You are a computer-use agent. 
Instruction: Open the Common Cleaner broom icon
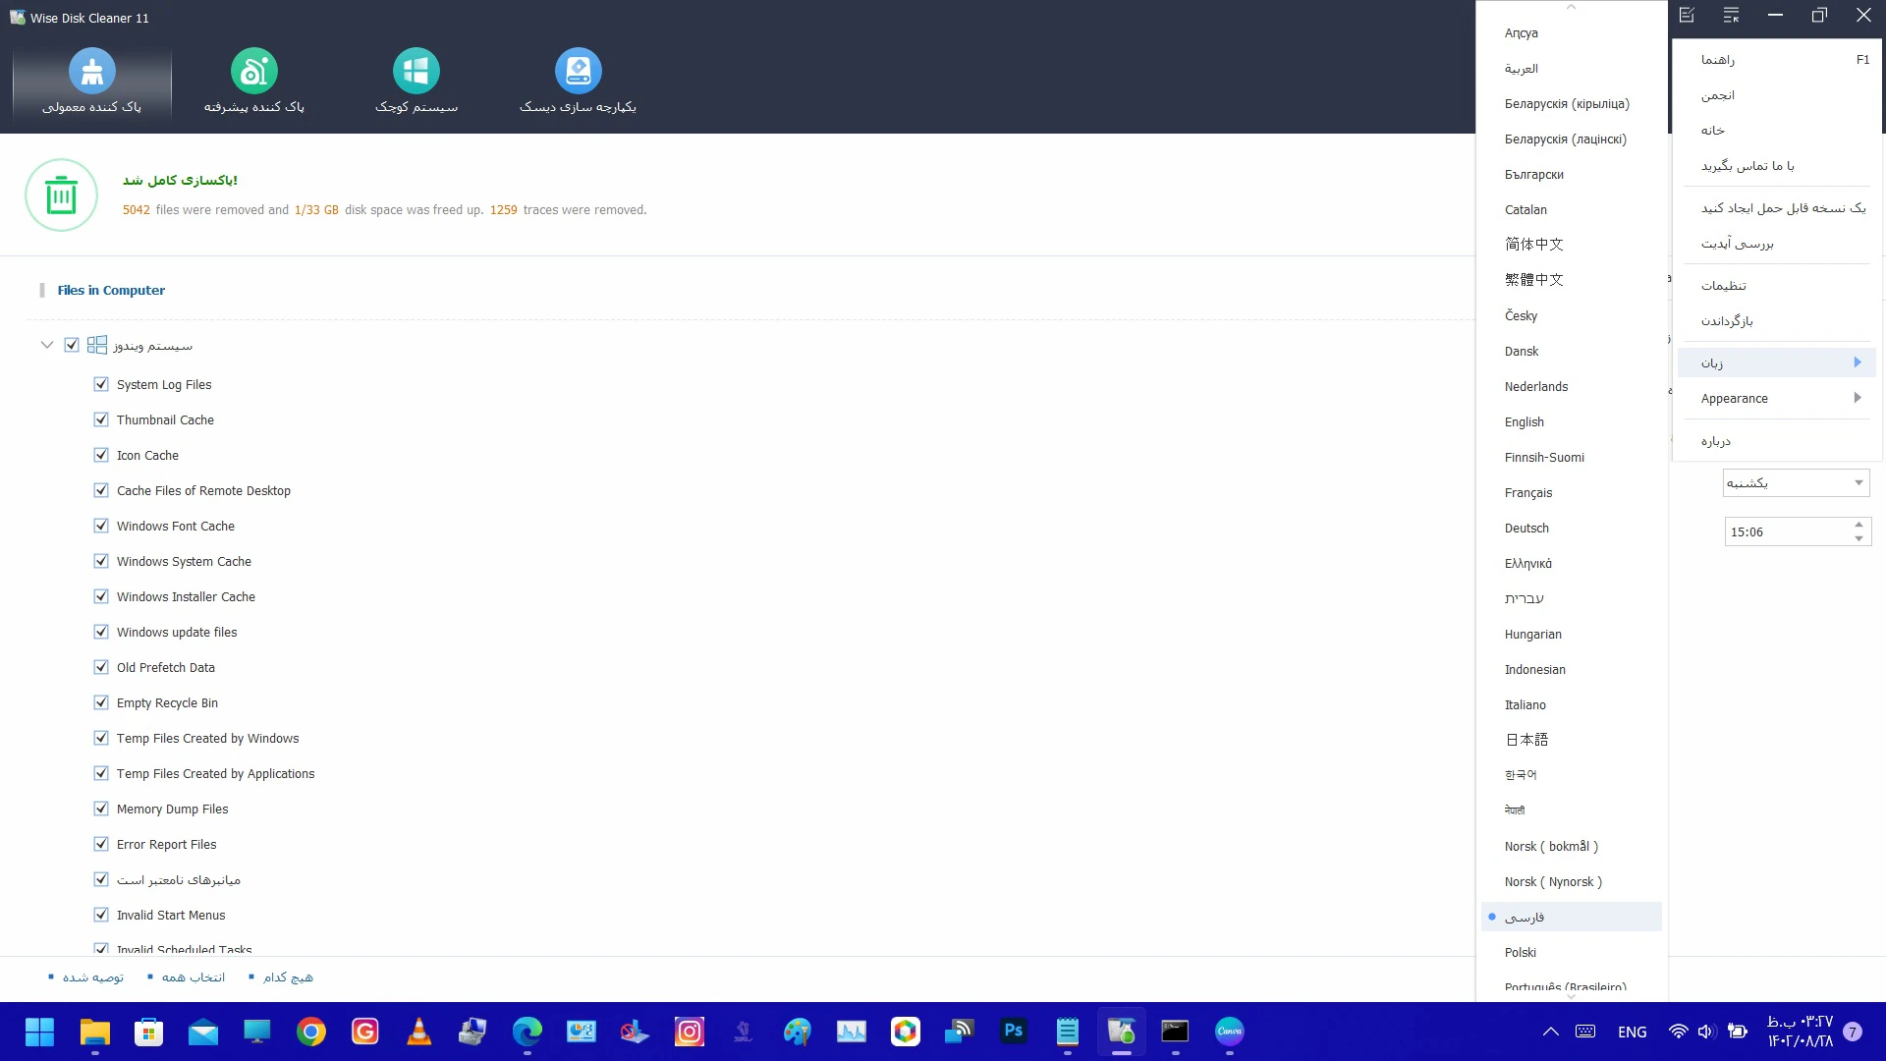pos(92,72)
